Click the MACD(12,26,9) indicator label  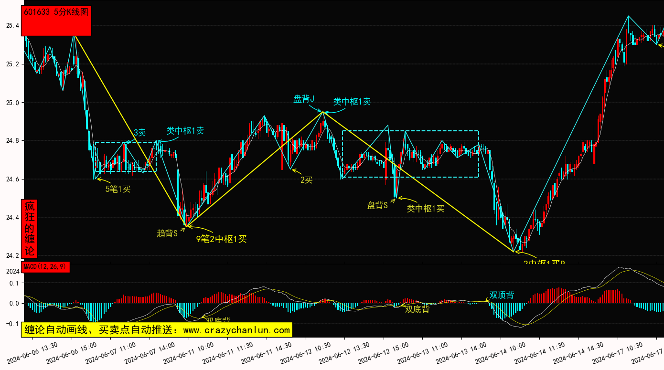tap(46, 267)
